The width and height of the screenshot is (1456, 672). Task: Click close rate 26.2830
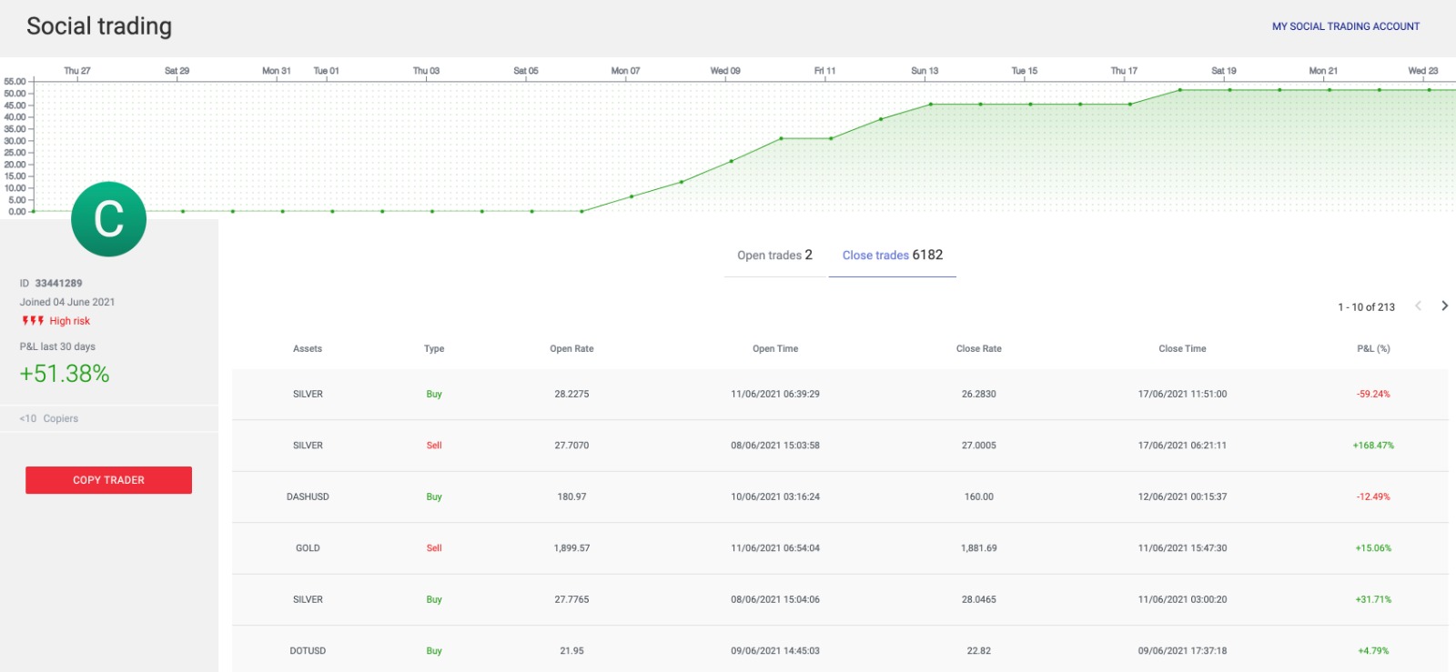979,395
